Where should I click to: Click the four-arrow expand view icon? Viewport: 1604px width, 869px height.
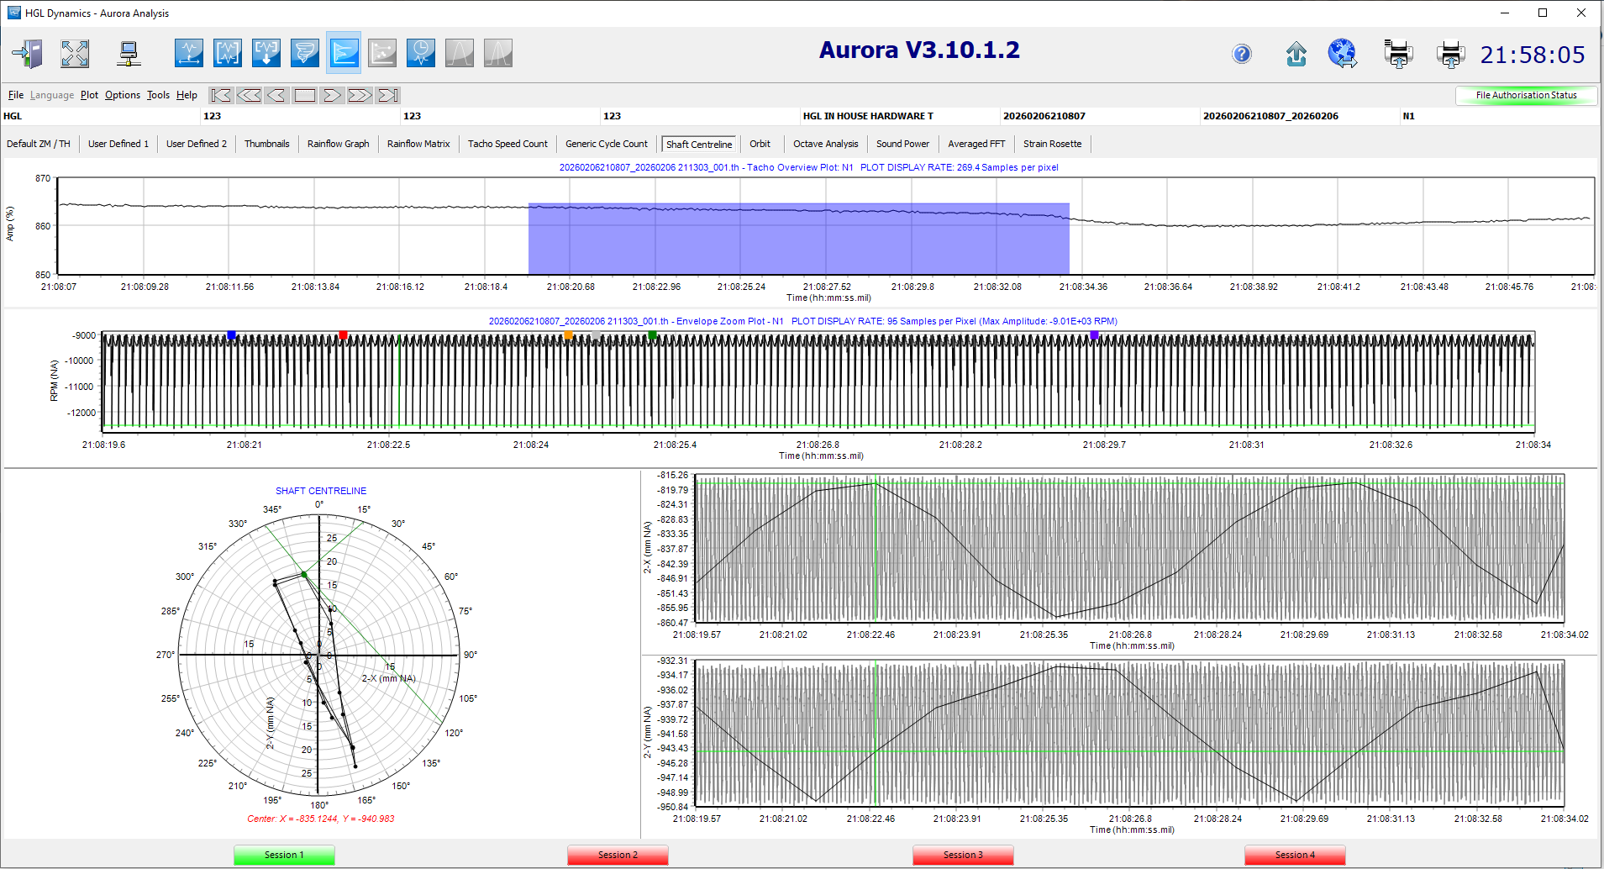pos(75,54)
